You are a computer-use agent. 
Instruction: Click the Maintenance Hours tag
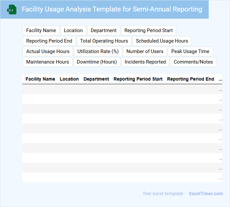(48, 62)
